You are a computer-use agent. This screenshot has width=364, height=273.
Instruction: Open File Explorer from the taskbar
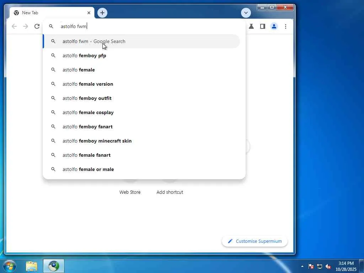[x=32, y=266]
